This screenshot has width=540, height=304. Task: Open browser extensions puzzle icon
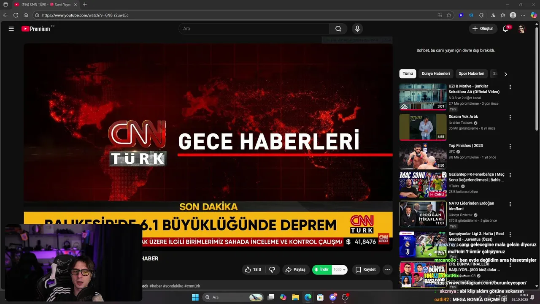(481, 15)
